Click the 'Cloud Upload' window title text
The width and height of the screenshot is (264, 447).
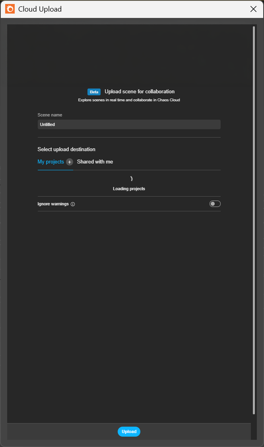40,9
